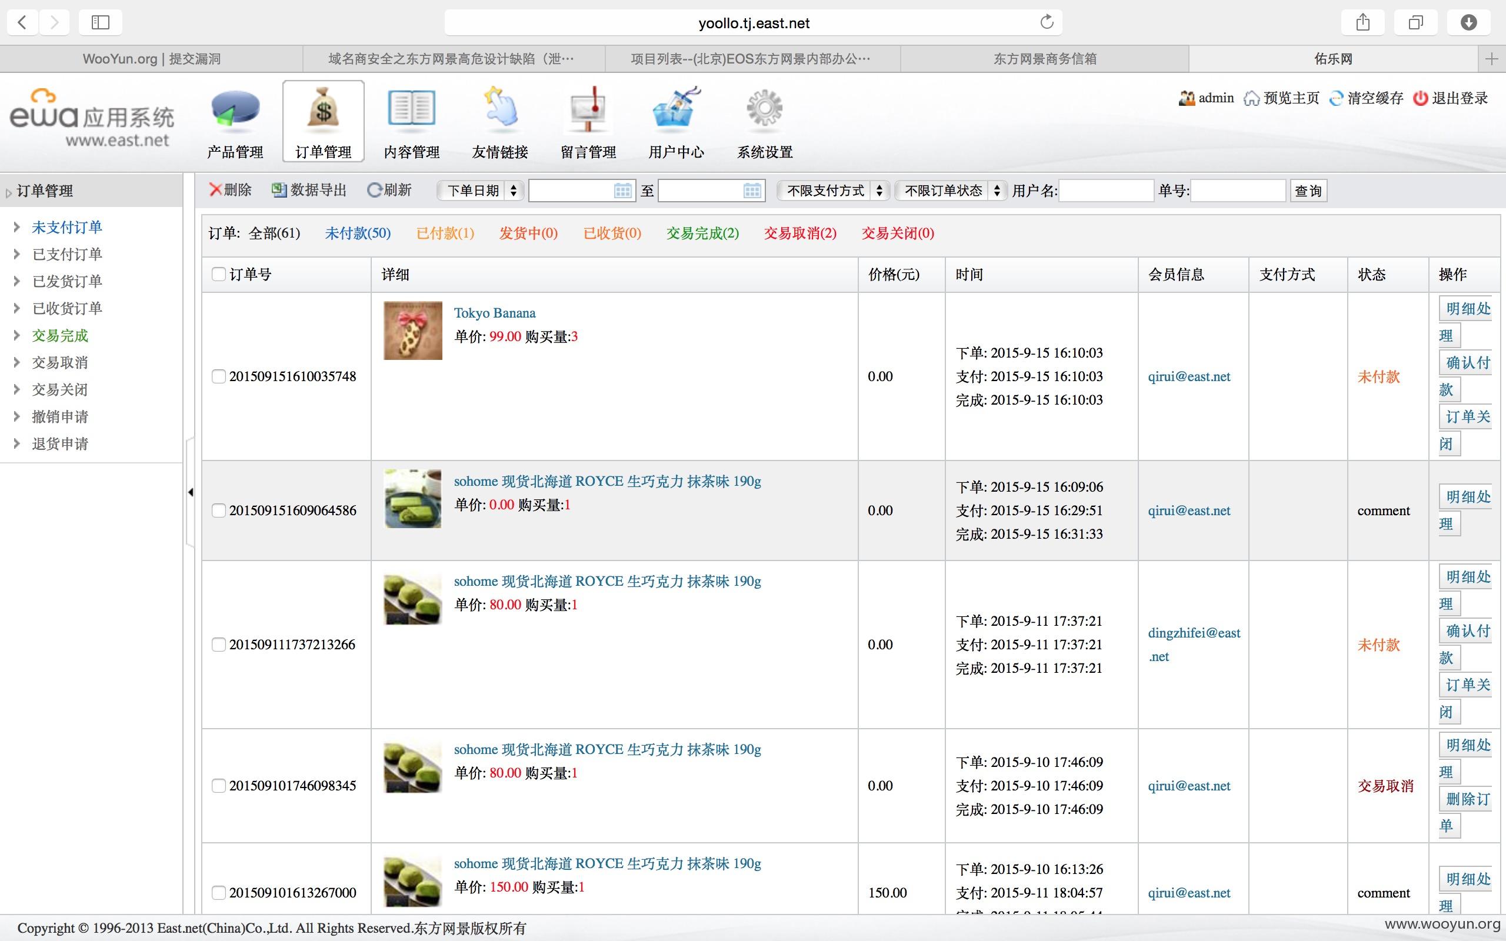Check order 201509151610035748 checkbox
Image resolution: width=1506 pixels, height=941 pixels.
click(218, 376)
